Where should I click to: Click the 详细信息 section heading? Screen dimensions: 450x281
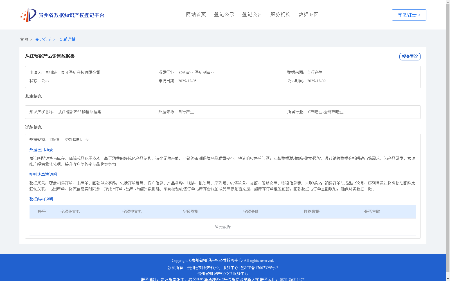[x=33, y=127]
